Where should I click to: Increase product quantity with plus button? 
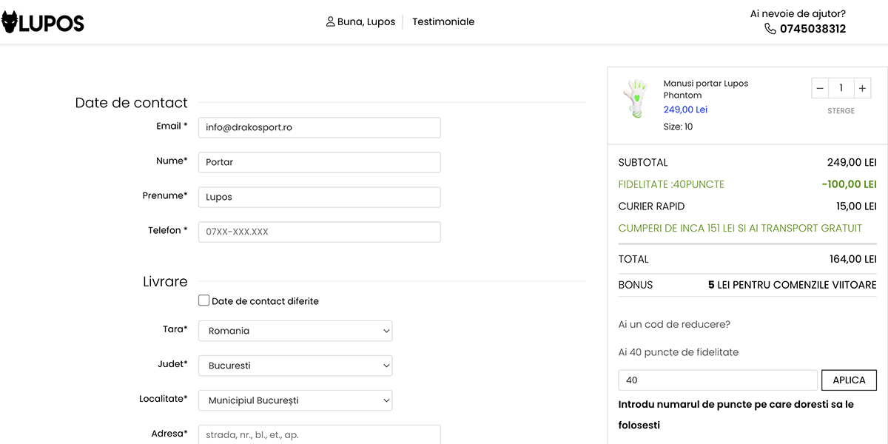(862, 89)
